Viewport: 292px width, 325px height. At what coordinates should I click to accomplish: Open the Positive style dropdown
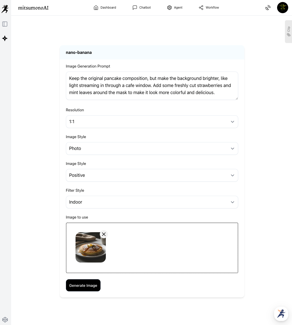pyautogui.click(x=152, y=175)
